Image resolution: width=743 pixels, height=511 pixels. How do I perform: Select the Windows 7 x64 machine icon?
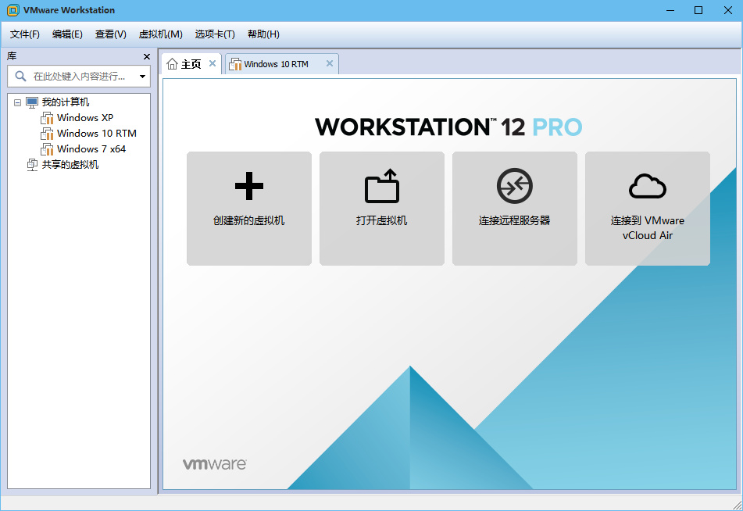point(48,148)
